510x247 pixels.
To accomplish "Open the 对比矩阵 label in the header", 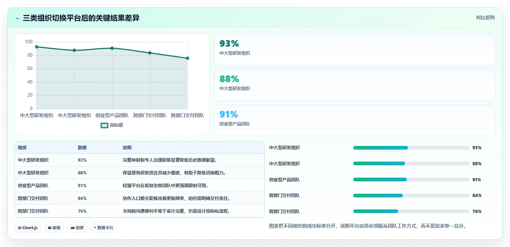I will 485,18.
